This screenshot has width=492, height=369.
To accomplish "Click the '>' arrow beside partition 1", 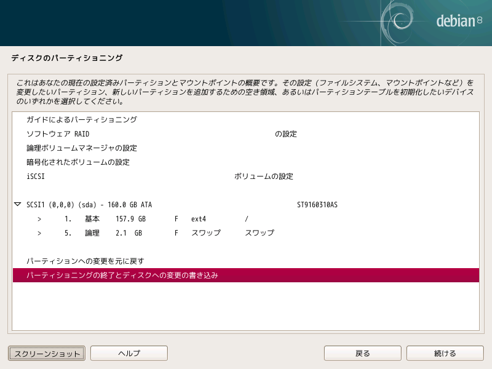I will [39, 219].
